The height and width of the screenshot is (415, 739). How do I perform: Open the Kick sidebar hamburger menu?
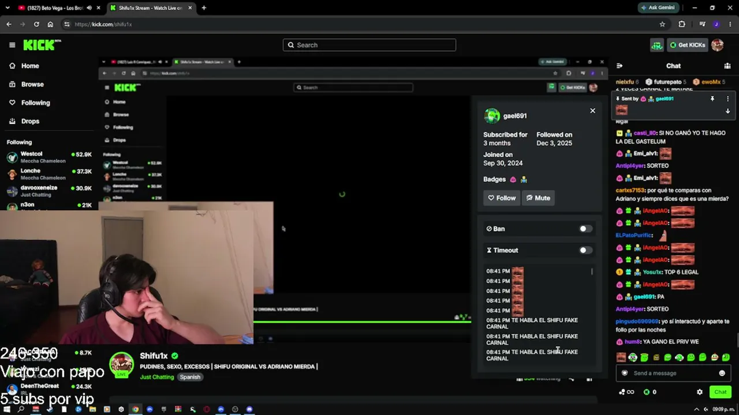click(12, 45)
